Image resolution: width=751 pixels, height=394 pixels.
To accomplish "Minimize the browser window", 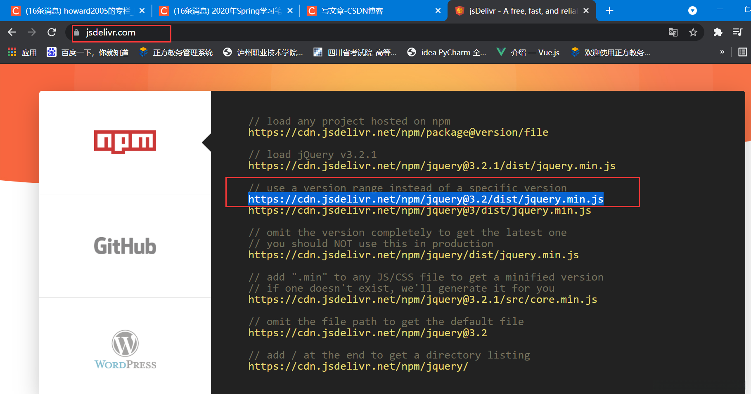I will [x=720, y=9].
